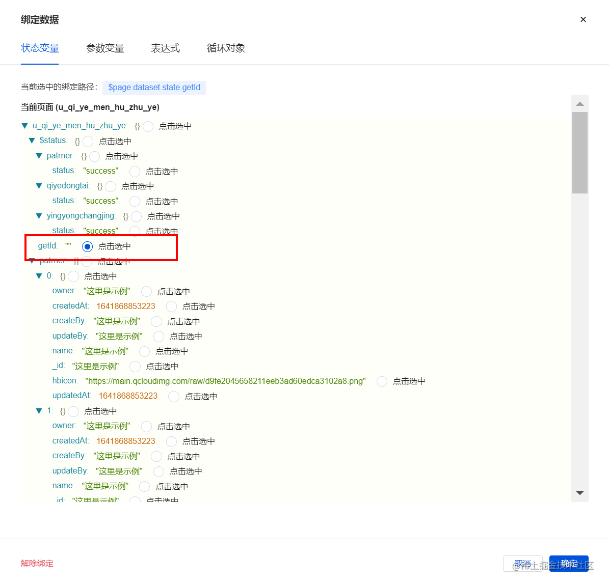
Task: Select radio for item 1 name
Action: pyautogui.click(x=145, y=486)
